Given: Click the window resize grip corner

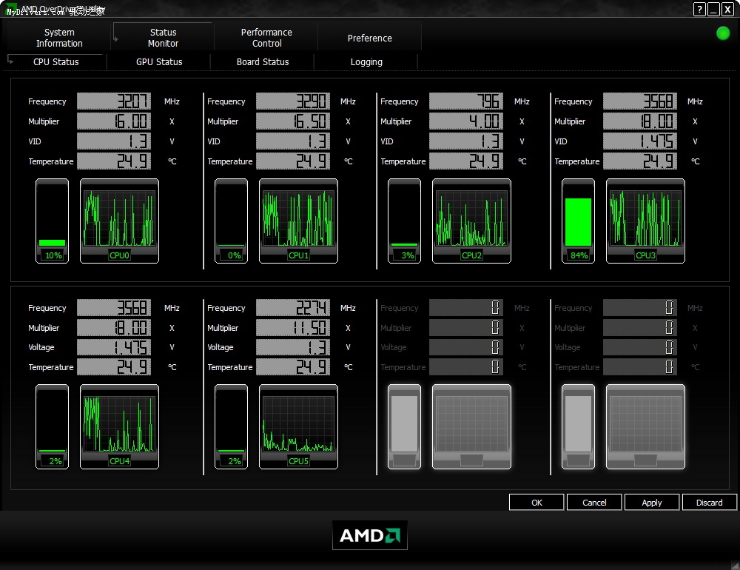Looking at the screenshot, I should (x=735, y=565).
